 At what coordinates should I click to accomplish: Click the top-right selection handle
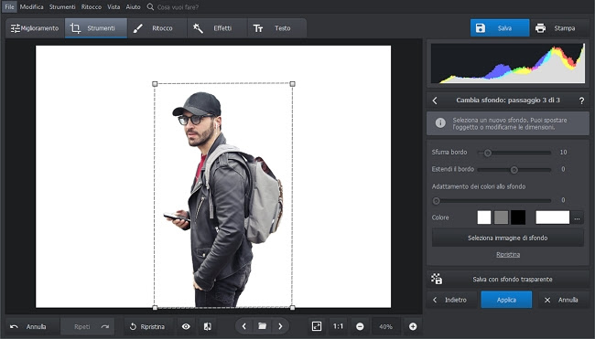[x=293, y=84]
